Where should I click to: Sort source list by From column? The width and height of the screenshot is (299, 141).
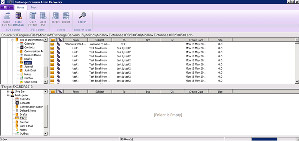pos(76,40)
